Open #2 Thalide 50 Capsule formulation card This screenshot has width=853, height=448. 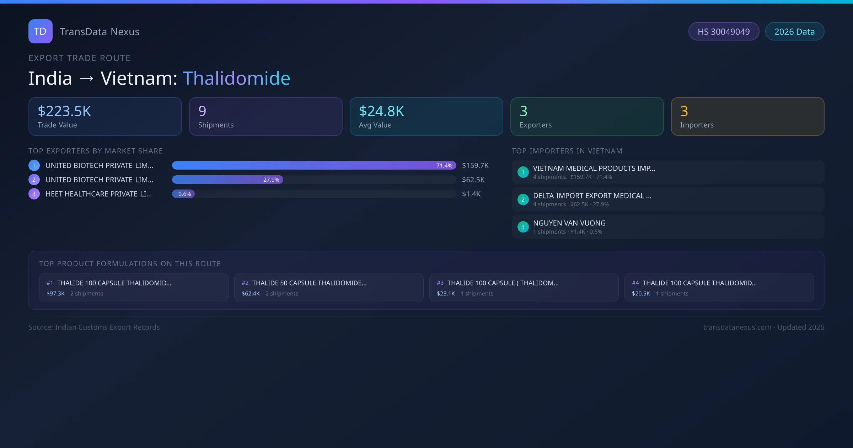329,288
